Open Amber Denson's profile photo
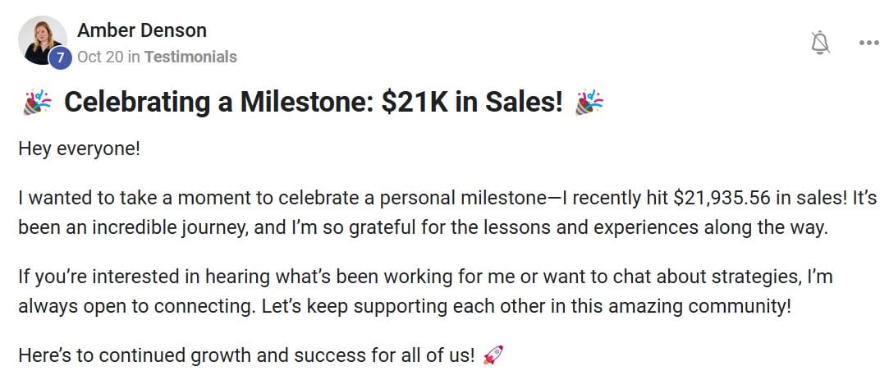Screen dimensions: 889x380 point(43,39)
